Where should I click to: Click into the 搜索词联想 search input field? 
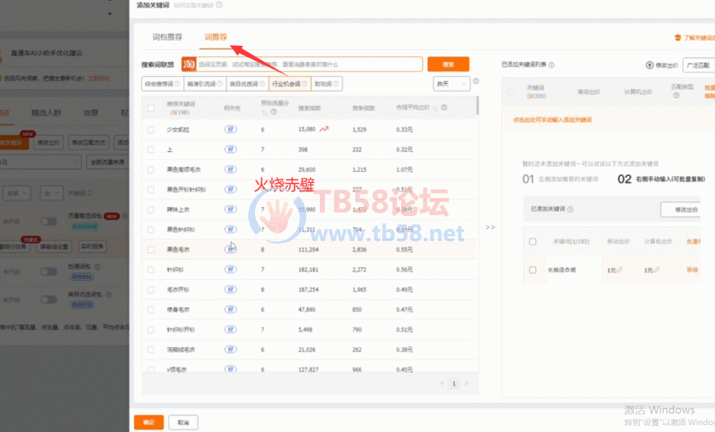[309, 64]
